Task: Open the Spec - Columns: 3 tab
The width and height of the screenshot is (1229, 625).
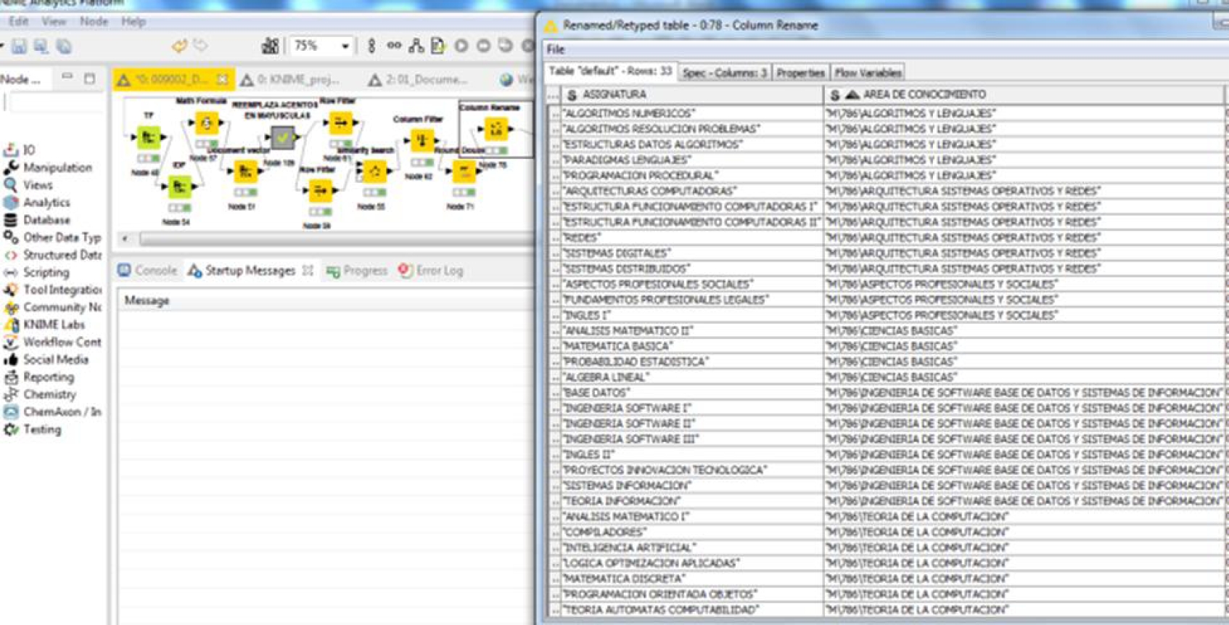Action: click(724, 73)
